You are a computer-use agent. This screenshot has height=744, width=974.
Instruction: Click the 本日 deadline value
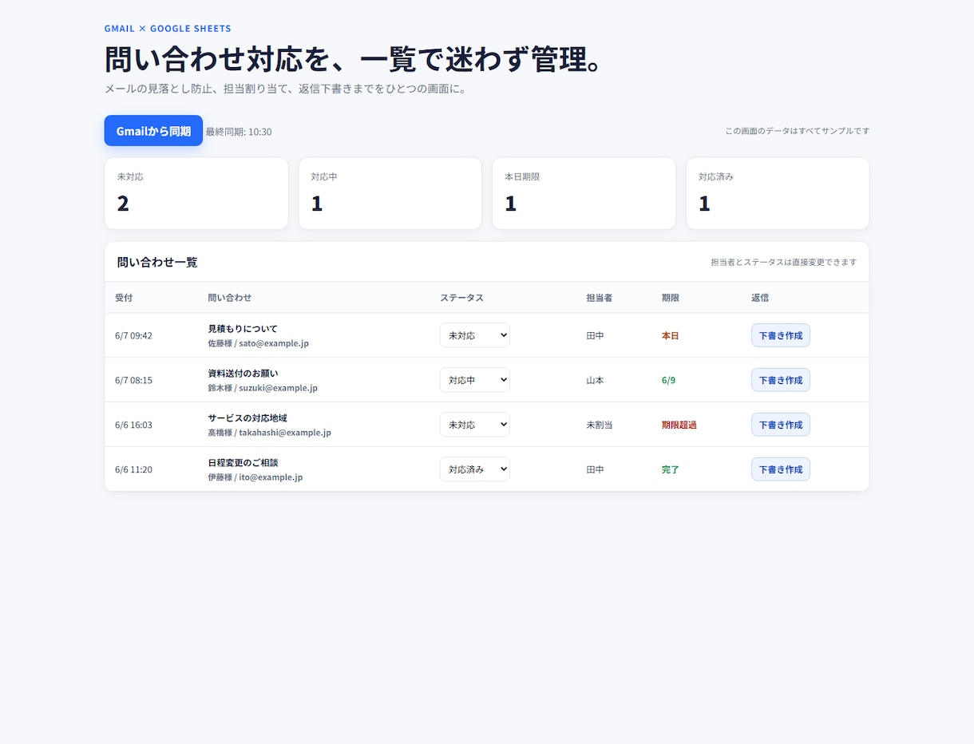click(x=671, y=335)
